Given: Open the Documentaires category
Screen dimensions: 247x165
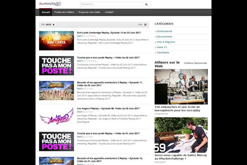Looking at the screenshot, I should coord(164,37).
